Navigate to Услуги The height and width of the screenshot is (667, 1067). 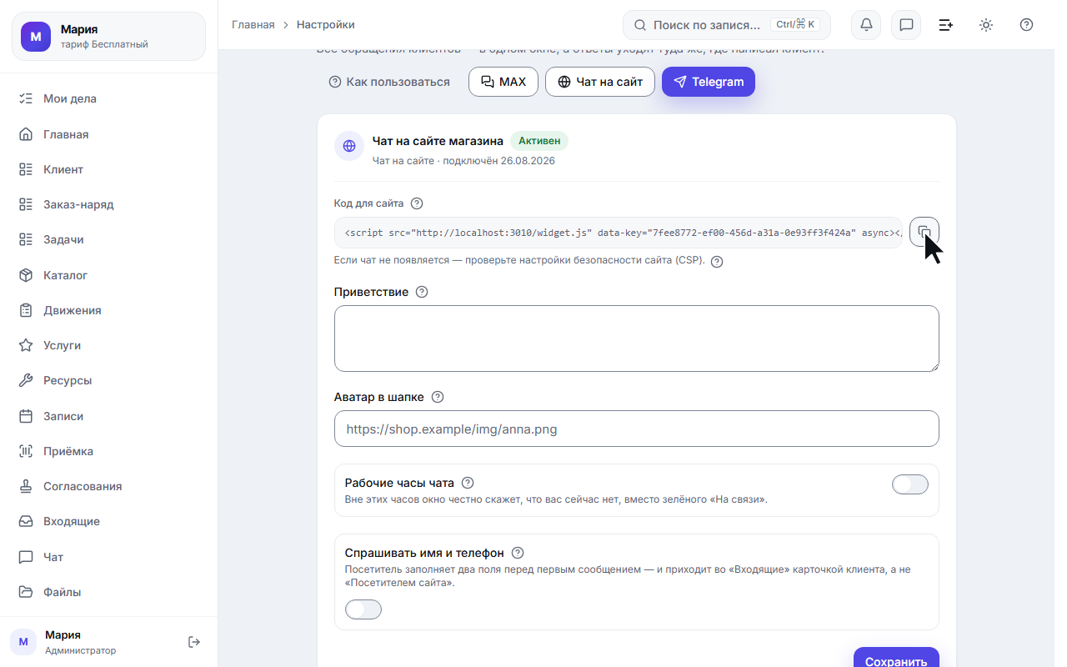(x=108, y=345)
